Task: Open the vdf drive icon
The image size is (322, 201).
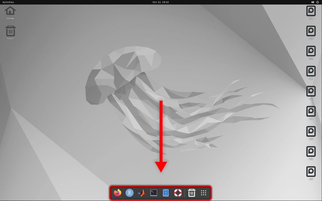Action: pyautogui.click(x=311, y=172)
